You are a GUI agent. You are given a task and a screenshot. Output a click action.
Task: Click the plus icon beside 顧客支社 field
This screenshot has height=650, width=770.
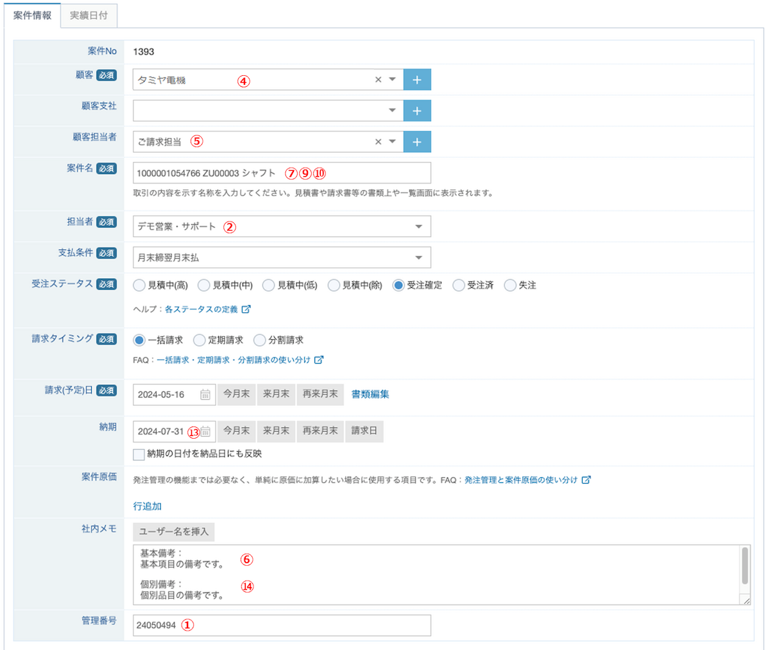[417, 110]
